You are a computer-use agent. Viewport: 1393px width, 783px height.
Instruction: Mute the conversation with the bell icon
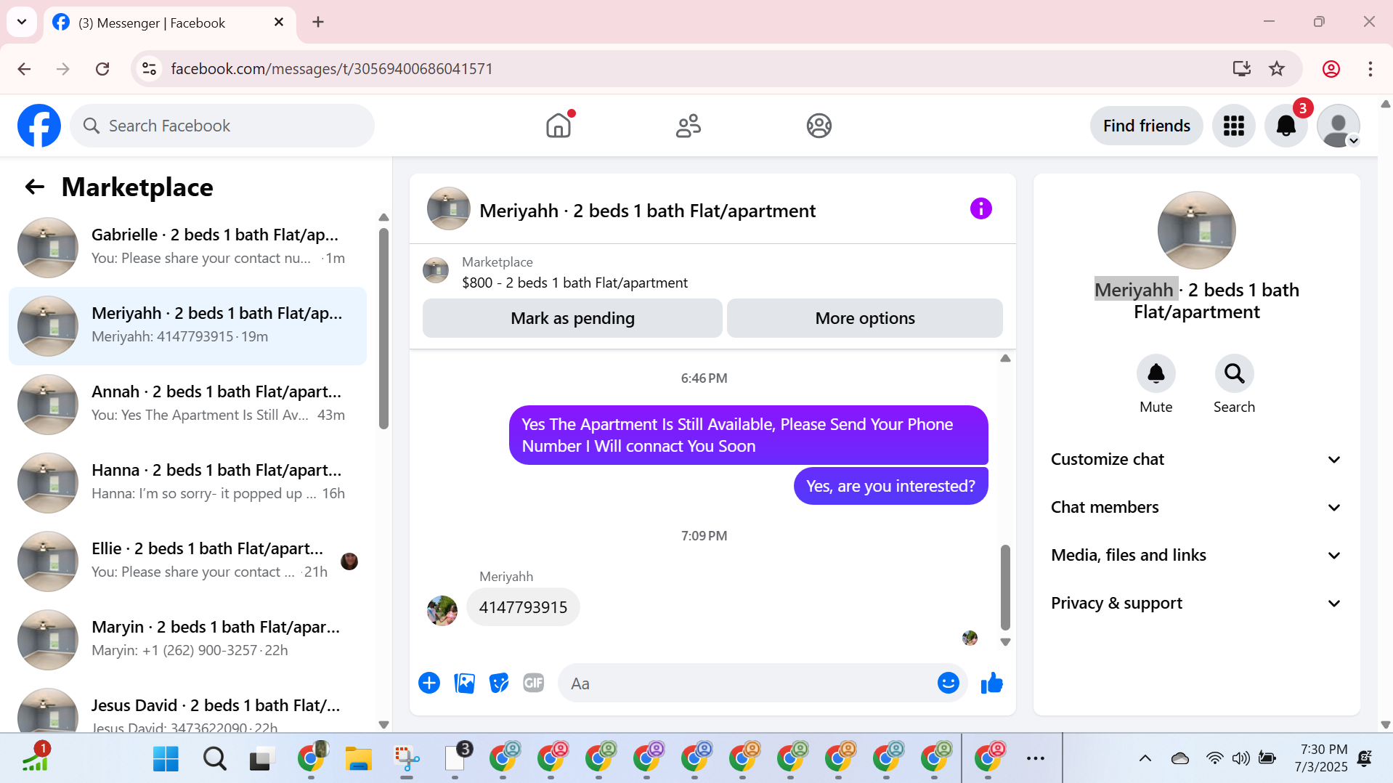click(x=1156, y=373)
